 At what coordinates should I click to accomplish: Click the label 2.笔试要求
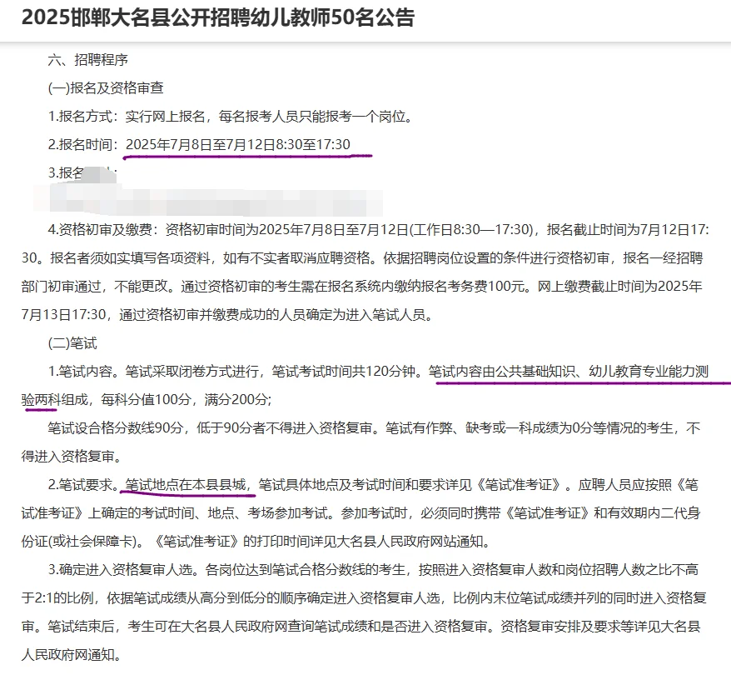click(x=80, y=485)
